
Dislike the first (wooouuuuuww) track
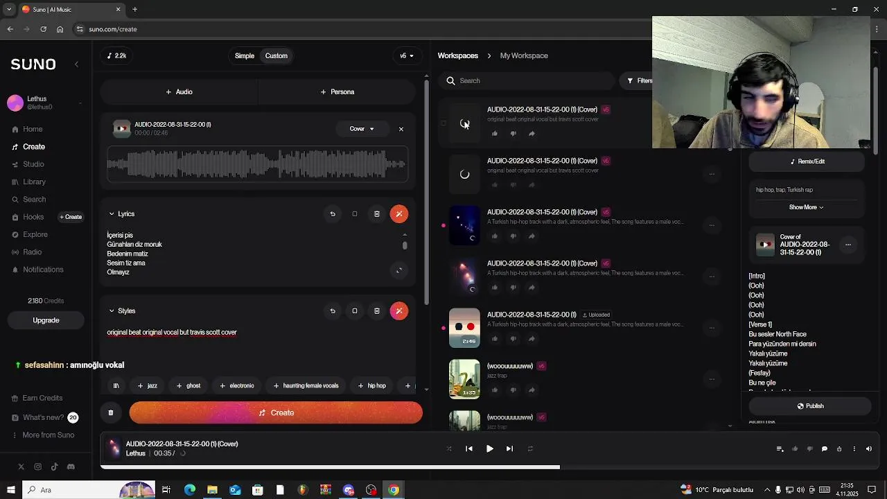(x=513, y=390)
